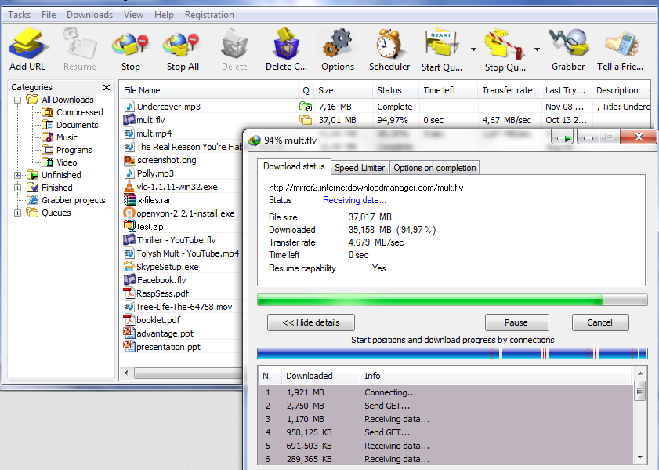Open the Help menu
The width and height of the screenshot is (659, 470).
pos(164,15)
